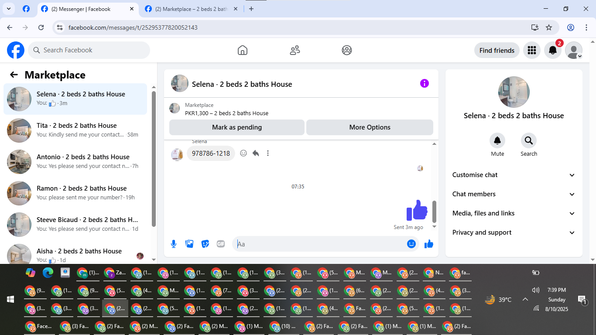Click the Facebook logo

coord(16,50)
